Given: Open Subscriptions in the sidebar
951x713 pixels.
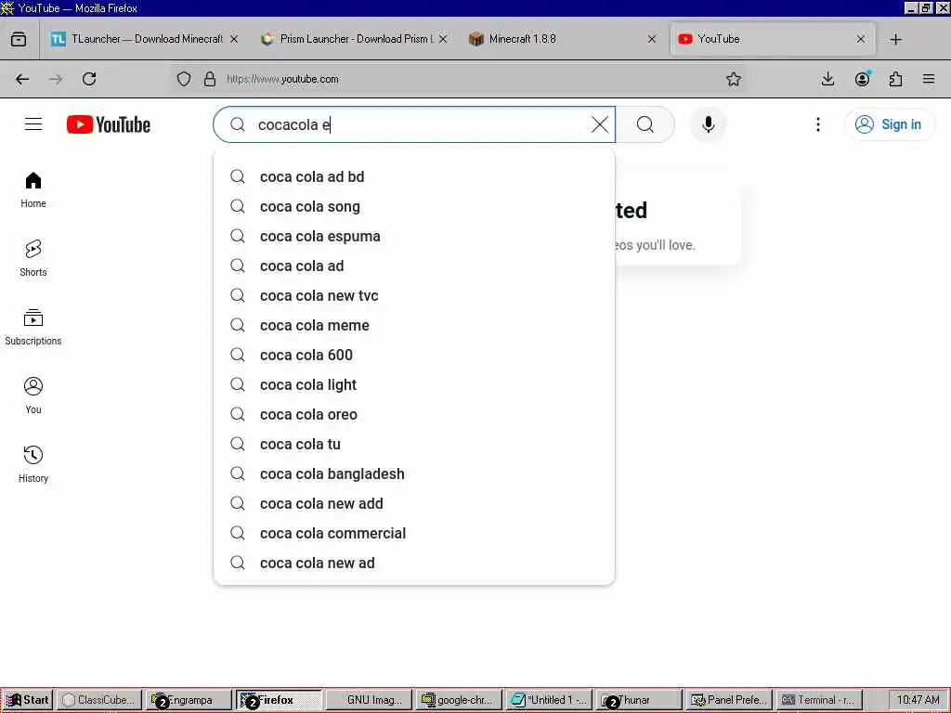Looking at the screenshot, I should (33, 328).
